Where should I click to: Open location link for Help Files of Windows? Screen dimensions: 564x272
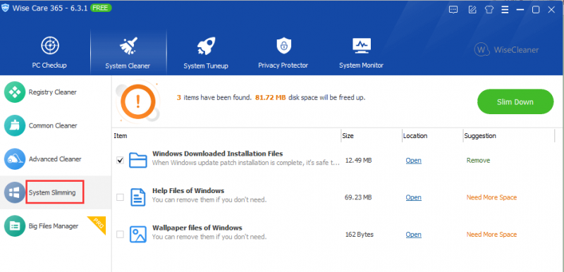coord(413,197)
